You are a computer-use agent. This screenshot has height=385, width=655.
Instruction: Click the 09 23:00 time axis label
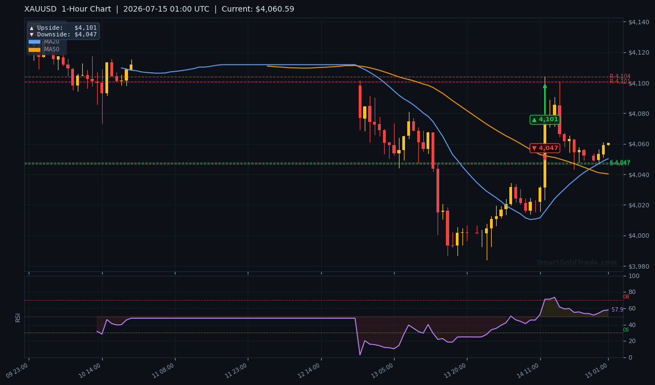click(17, 370)
